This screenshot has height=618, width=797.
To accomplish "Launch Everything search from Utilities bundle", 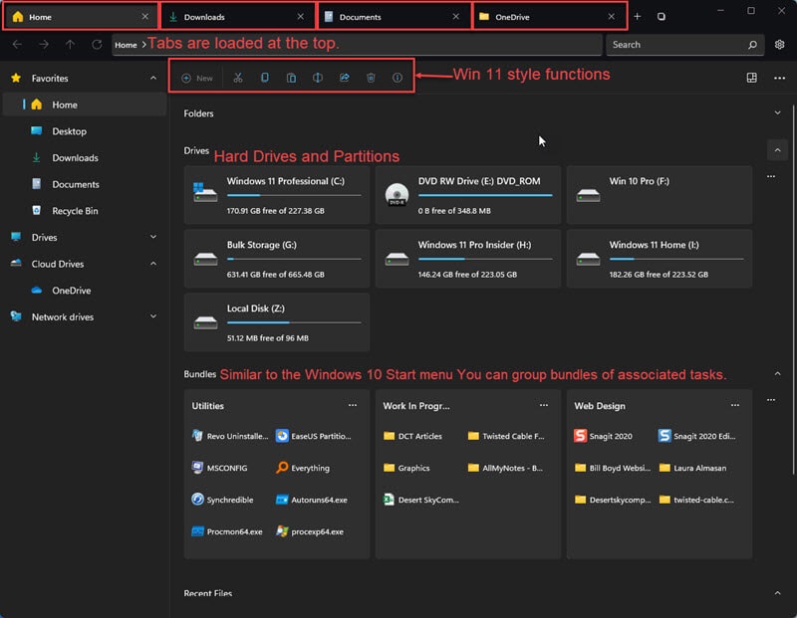I will pos(303,468).
